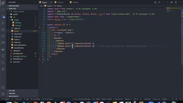
Task: Toggle the breakpoint on line 8
Action: [x=39, y=27]
